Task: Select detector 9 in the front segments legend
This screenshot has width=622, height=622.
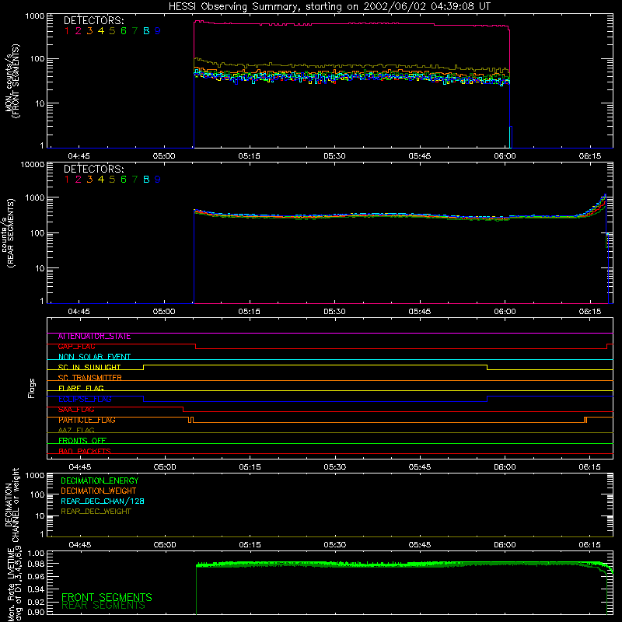Action: click(158, 31)
